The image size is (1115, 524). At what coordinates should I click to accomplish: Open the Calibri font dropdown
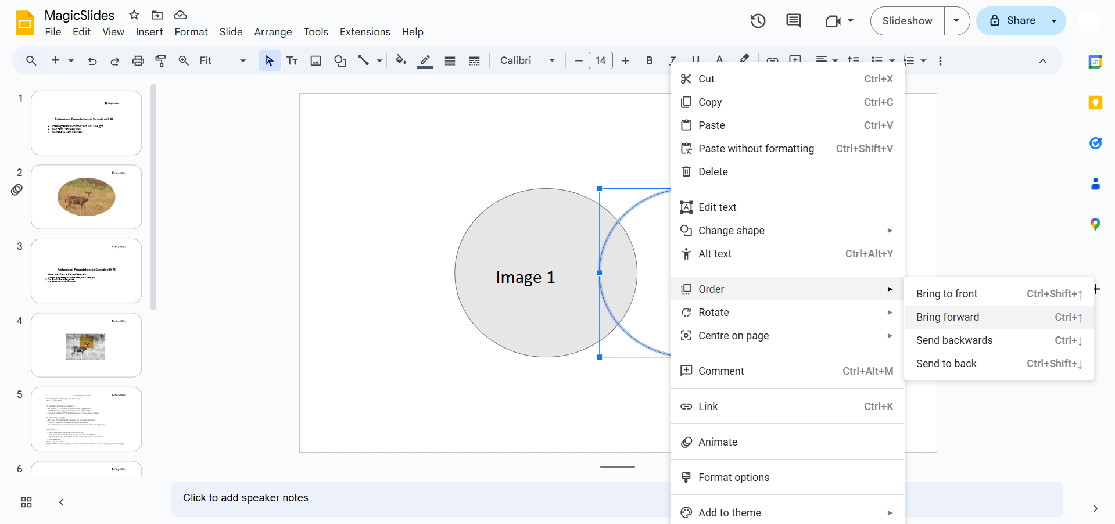pyautogui.click(x=527, y=60)
